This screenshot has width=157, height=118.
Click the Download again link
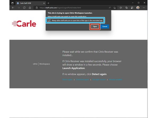click(x=82, y=79)
